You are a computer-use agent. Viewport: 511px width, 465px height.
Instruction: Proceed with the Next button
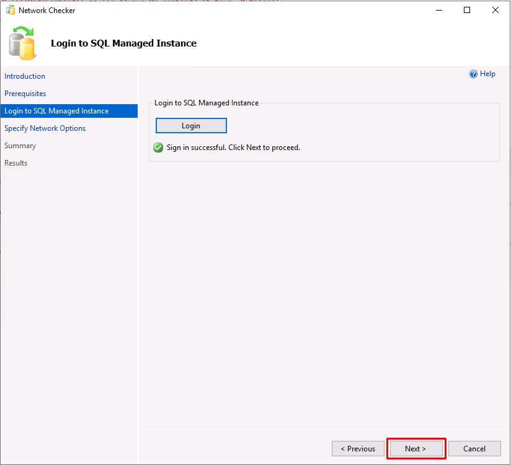(416, 449)
